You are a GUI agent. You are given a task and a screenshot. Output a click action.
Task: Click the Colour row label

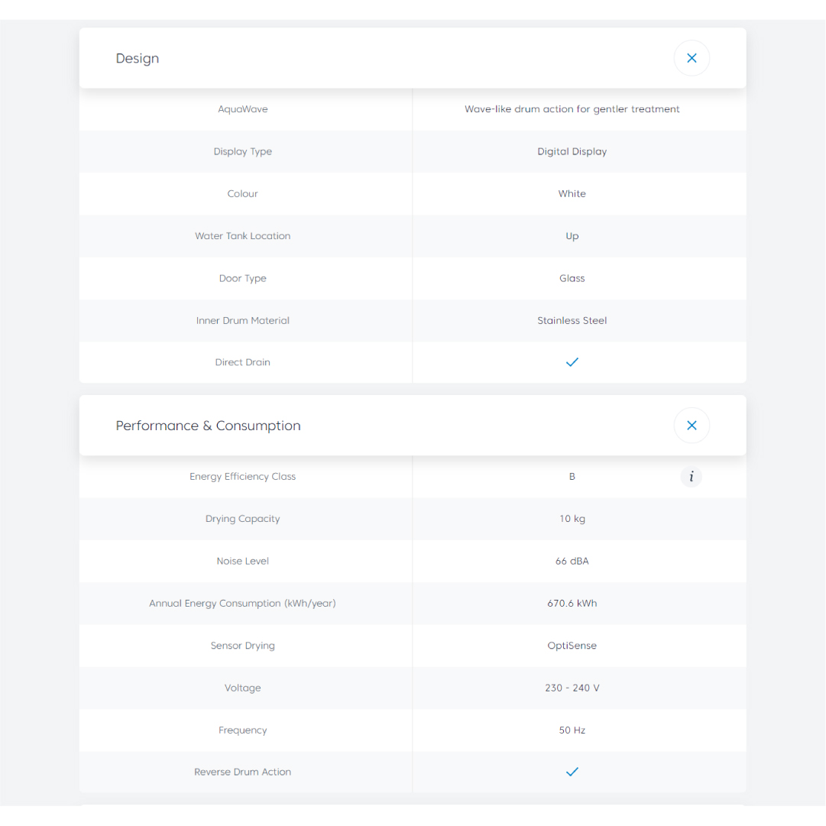(x=242, y=194)
